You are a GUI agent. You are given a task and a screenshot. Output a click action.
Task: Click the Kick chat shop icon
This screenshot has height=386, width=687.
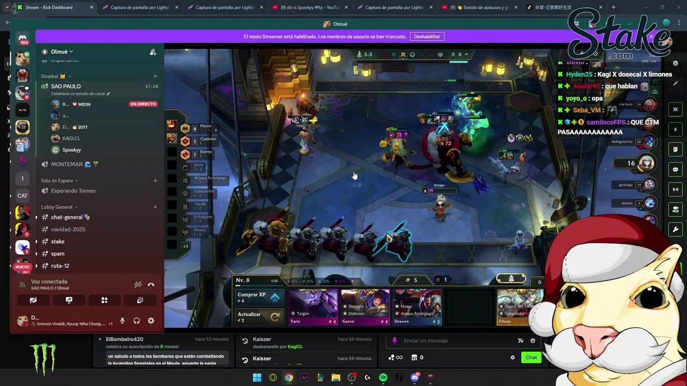click(414, 358)
